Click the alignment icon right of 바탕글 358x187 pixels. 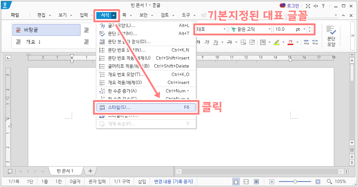pos(86,30)
